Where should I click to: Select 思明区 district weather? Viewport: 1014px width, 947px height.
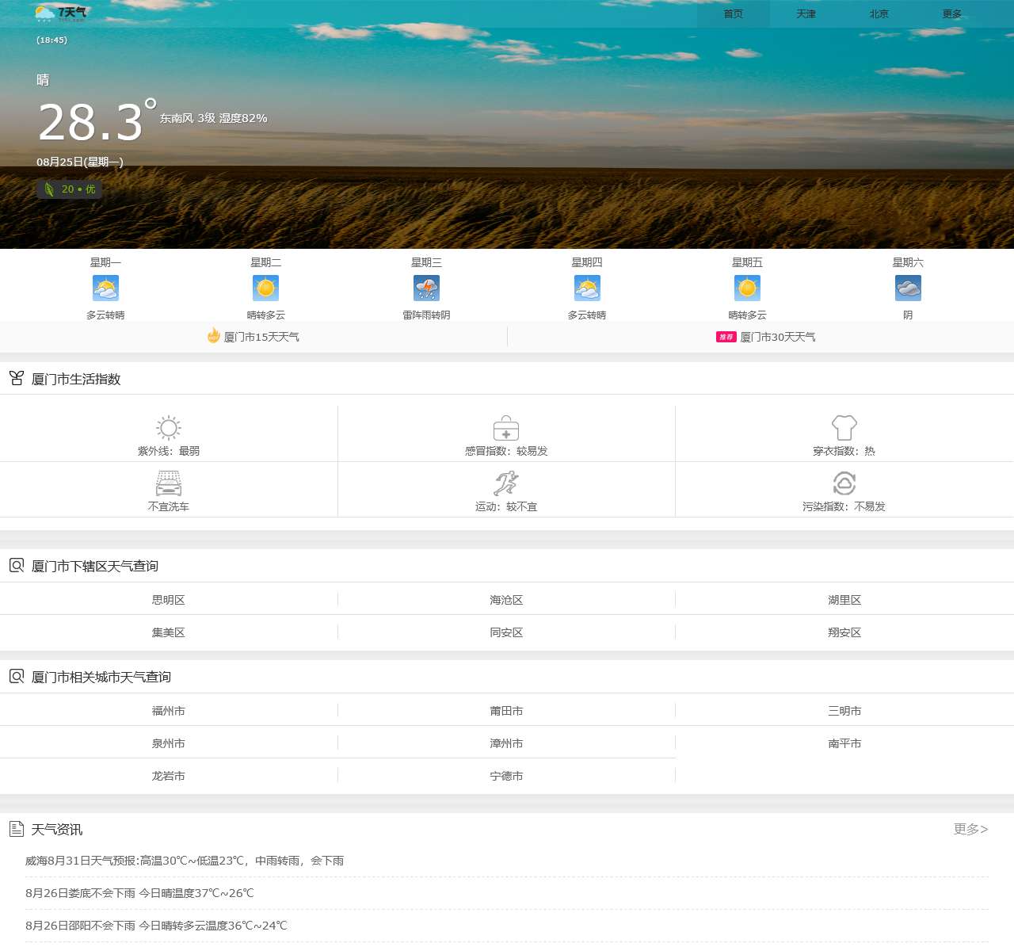[x=169, y=600]
